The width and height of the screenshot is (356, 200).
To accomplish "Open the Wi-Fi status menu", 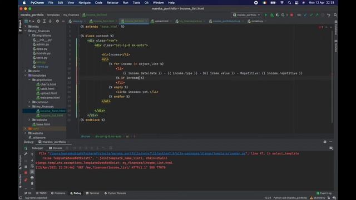I will 282,3.
